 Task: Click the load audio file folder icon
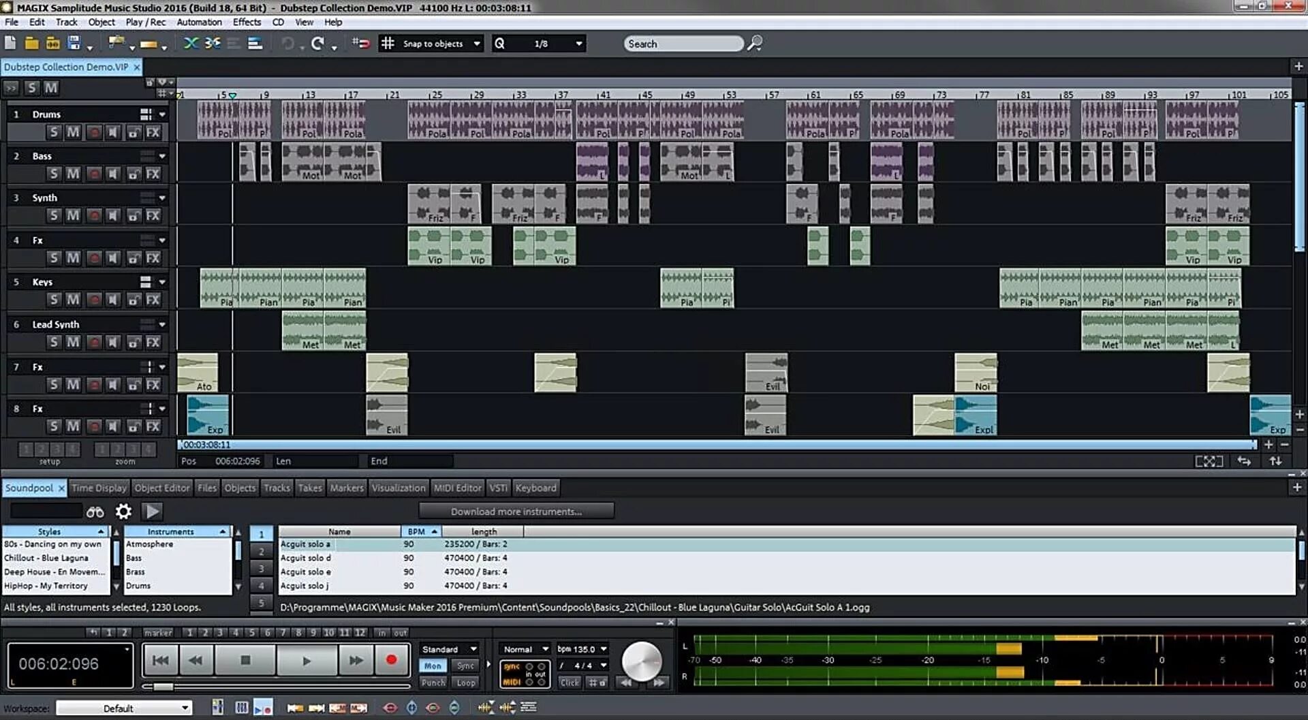(52, 44)
